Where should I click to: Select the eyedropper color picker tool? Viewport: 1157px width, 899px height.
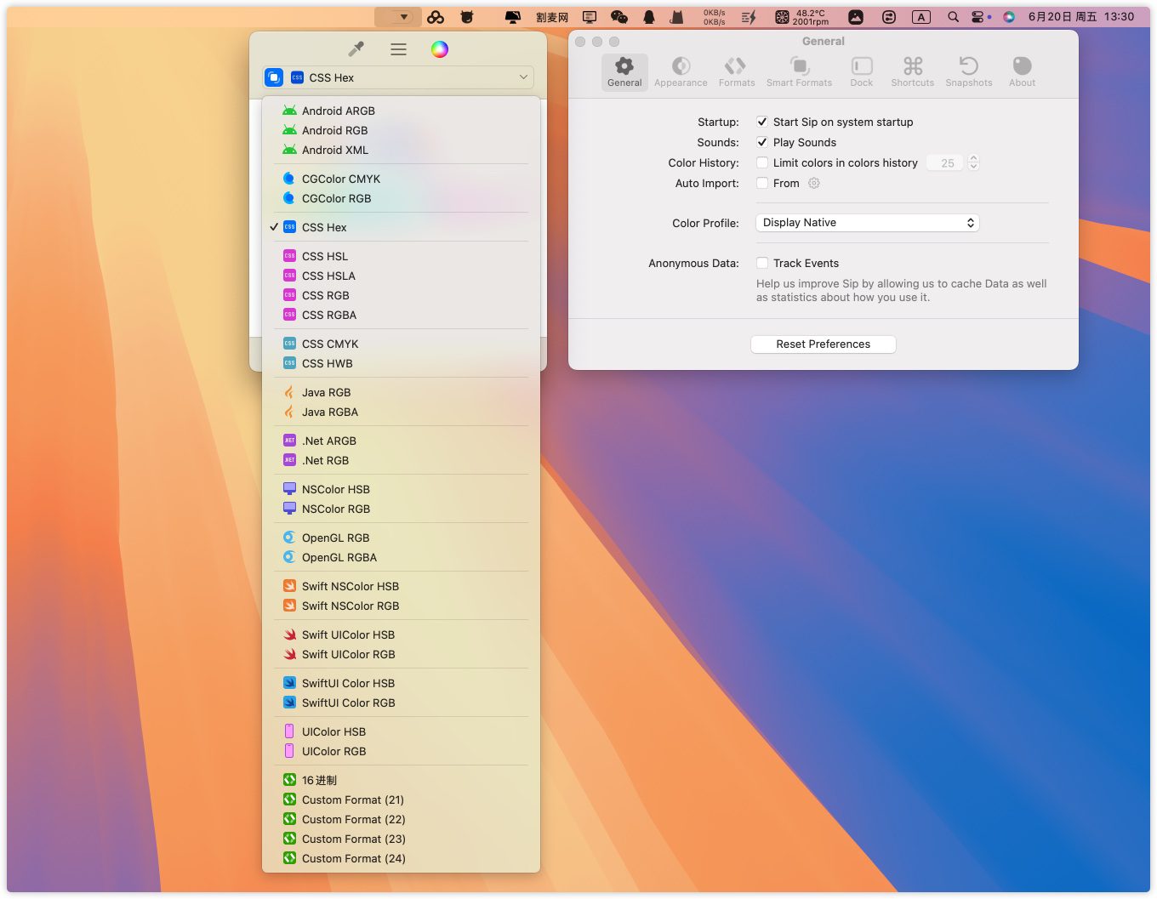pos(356,49)
